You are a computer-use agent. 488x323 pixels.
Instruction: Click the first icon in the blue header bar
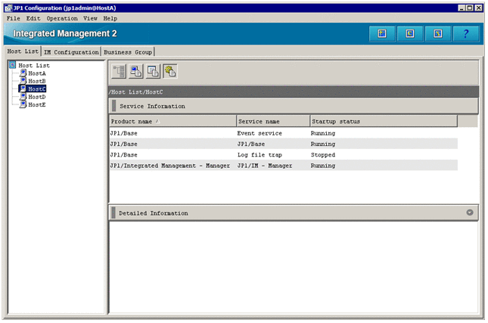pos(382,34)
